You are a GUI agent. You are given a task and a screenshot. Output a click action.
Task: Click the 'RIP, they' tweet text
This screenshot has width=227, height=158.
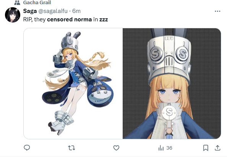(x=34, y=19)
